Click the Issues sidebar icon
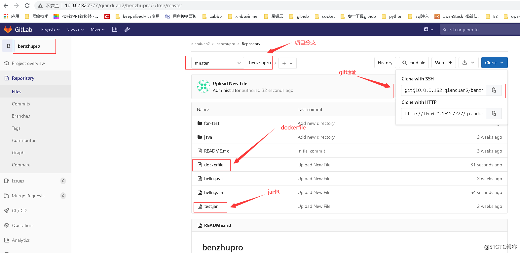Viewport: 520px width, 253px height. pyautogui.click(x=7, y=181)
